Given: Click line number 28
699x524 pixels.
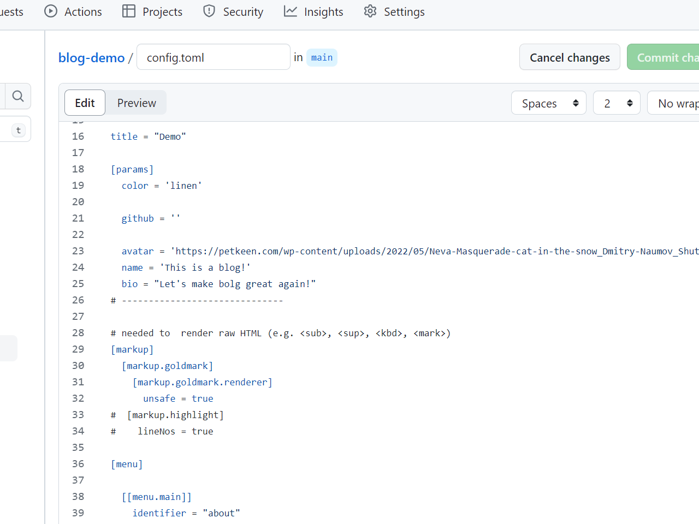Looking at the screenshot, I should point(78,333).
